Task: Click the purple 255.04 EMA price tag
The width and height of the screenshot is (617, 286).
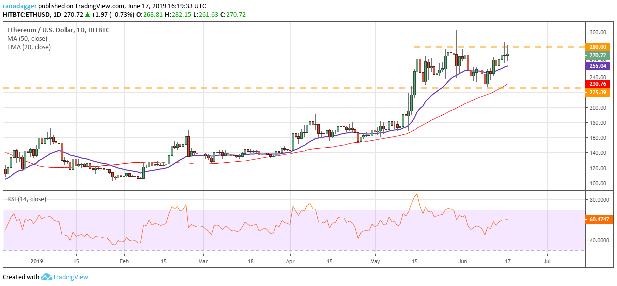Action: point(598,66)
